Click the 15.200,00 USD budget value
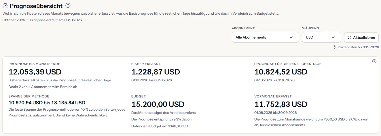381x136 pixels. (x=158, y=104)
